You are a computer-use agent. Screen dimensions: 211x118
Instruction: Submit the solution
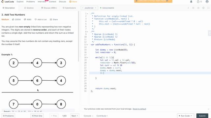tap(202, 116)
